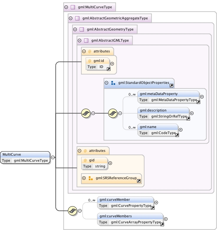Select the MultiCurve element node
217x230 pixels.
click(x=25, y=157)
